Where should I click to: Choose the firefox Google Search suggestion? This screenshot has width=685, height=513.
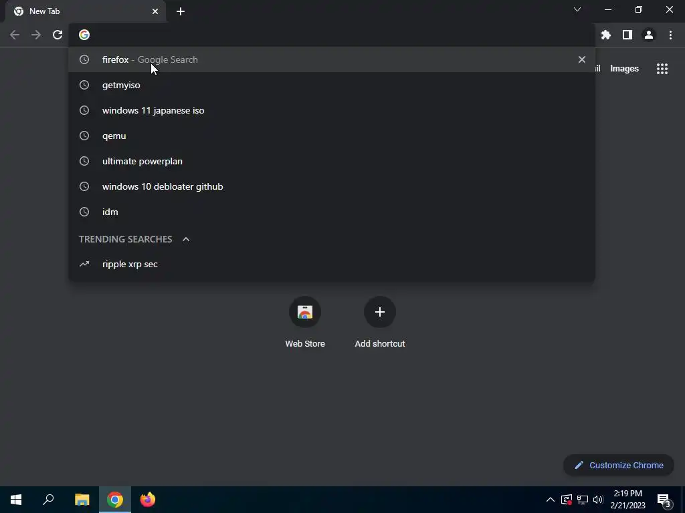[332, 59]
